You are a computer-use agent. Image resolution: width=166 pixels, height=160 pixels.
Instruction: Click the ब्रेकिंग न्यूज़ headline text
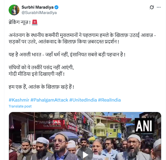tap(20, 22)
